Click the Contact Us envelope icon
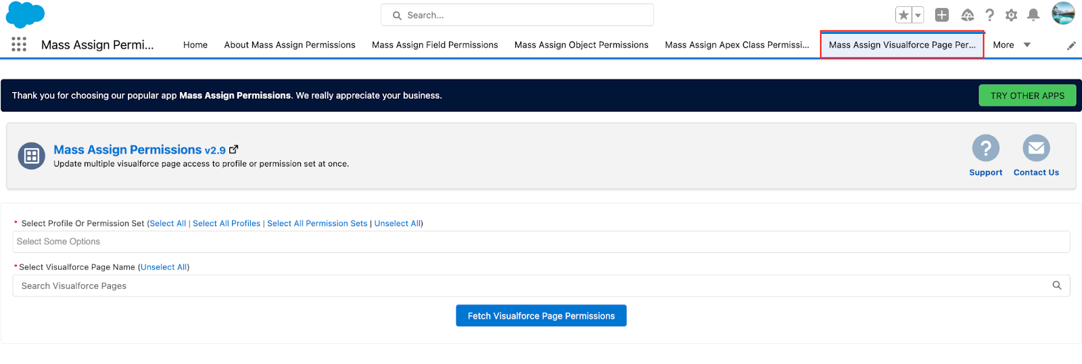Screen dimensions: 1082x364 coord(1036,147)
